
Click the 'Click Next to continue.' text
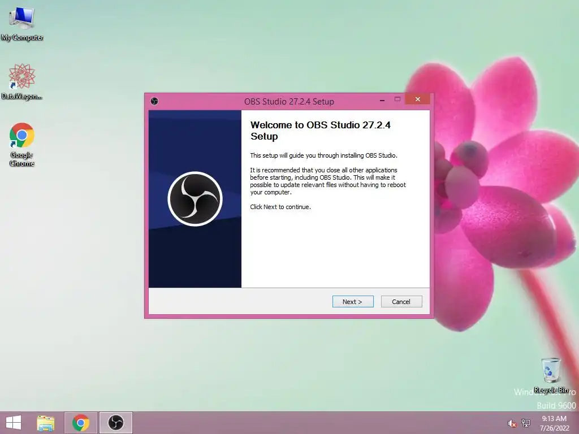(x=280, y=207)
